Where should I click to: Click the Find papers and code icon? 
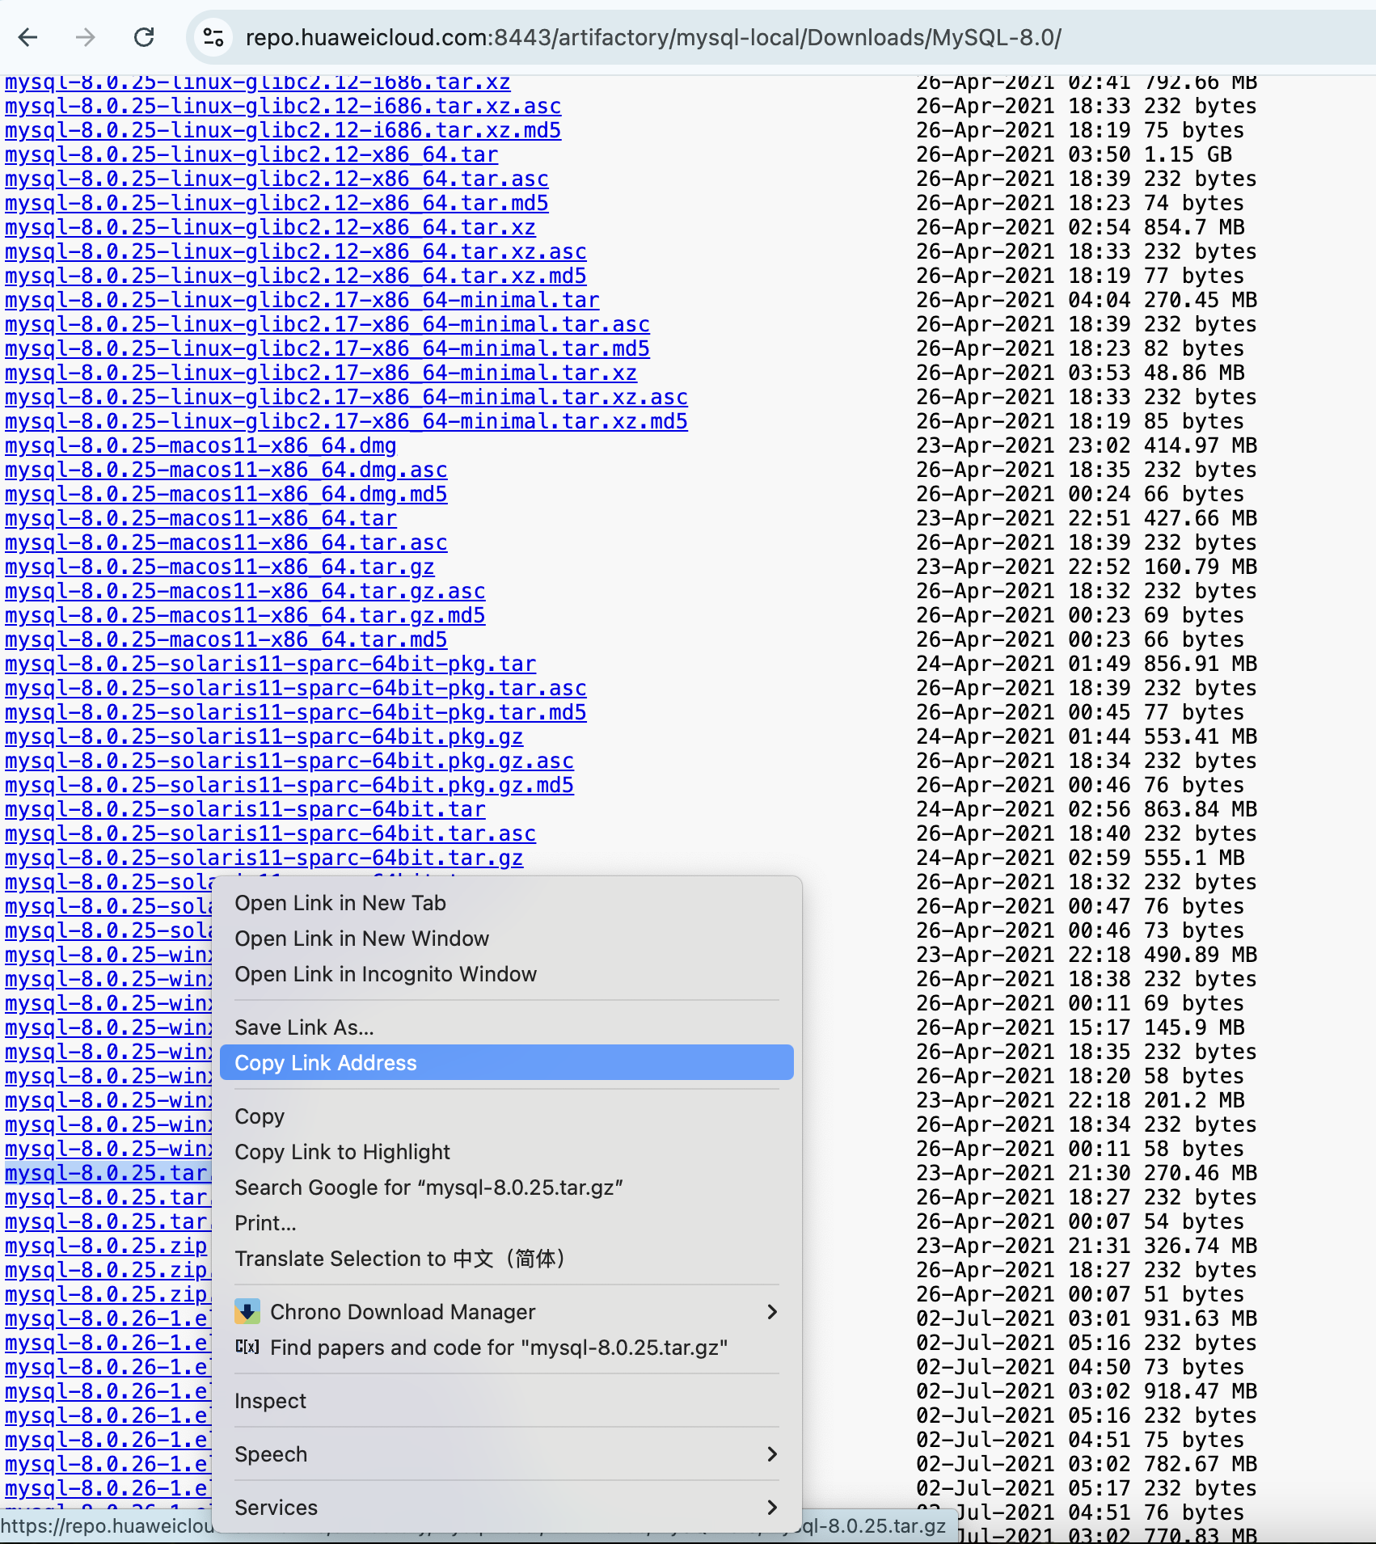point(247,1347)
